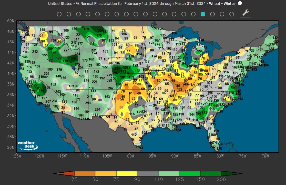Click the '38N' latitude axis label

[x=11, y=84]
